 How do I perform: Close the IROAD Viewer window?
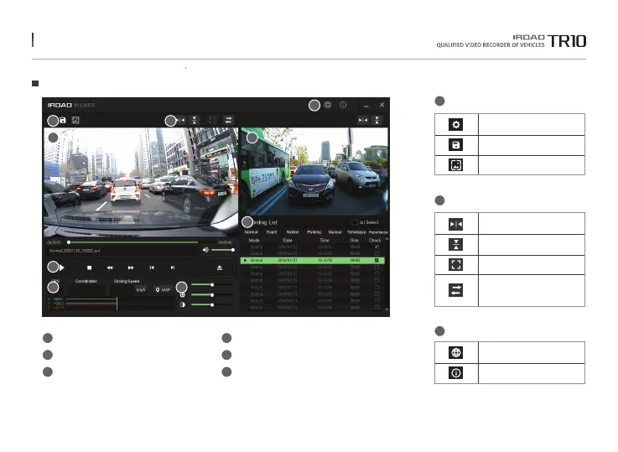point(382,105)
